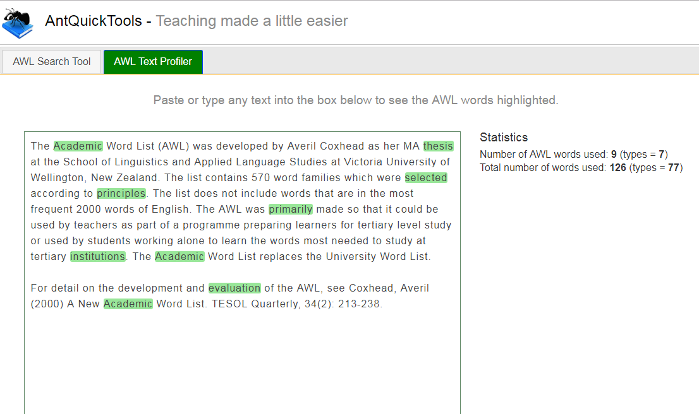699x414 pixels.
Task: Click the AntQuickTools ant logo icon
Action: click(18, 22)
